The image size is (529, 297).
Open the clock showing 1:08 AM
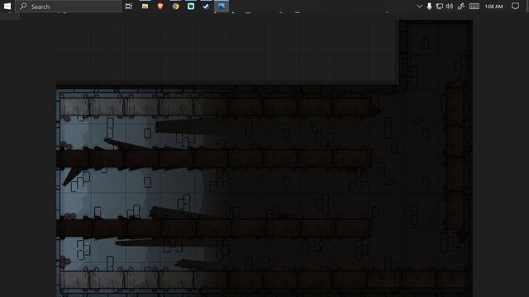pyautogui.click(x=493, y=7)
